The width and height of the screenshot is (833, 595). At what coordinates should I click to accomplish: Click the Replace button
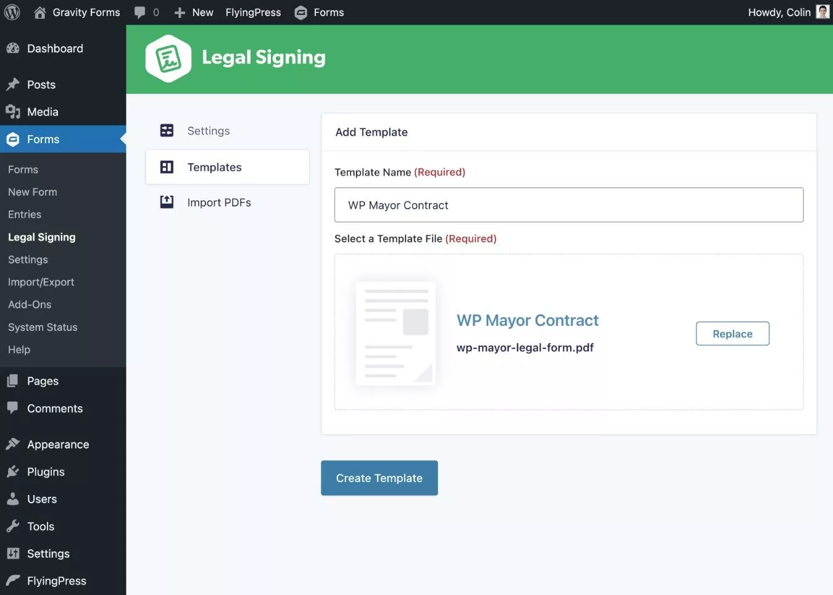point(732,334)
